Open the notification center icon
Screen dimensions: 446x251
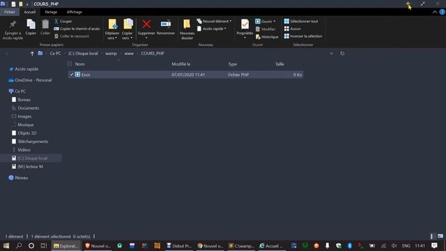[x=434, y=245]
